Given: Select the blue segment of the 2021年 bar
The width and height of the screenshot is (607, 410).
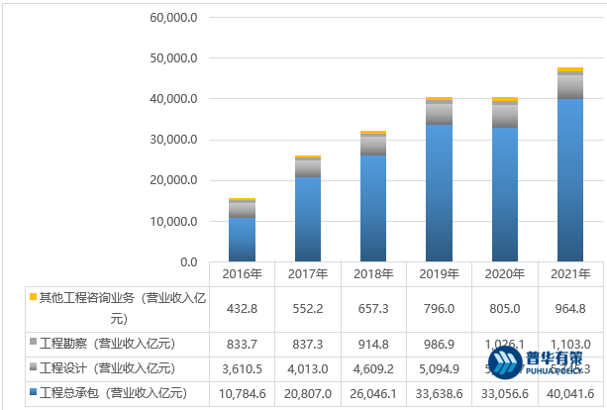Looking at the screenshot, I should tap(569, 180).
